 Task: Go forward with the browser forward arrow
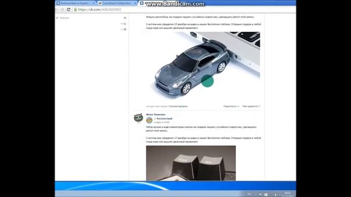pyautogui.click(x=63, y=10)
